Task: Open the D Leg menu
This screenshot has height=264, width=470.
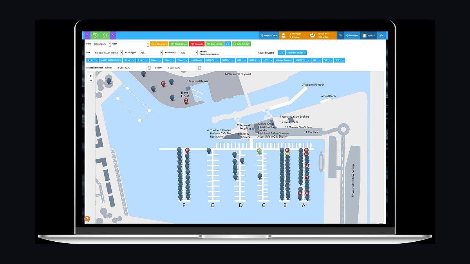Action: (156, 60)
